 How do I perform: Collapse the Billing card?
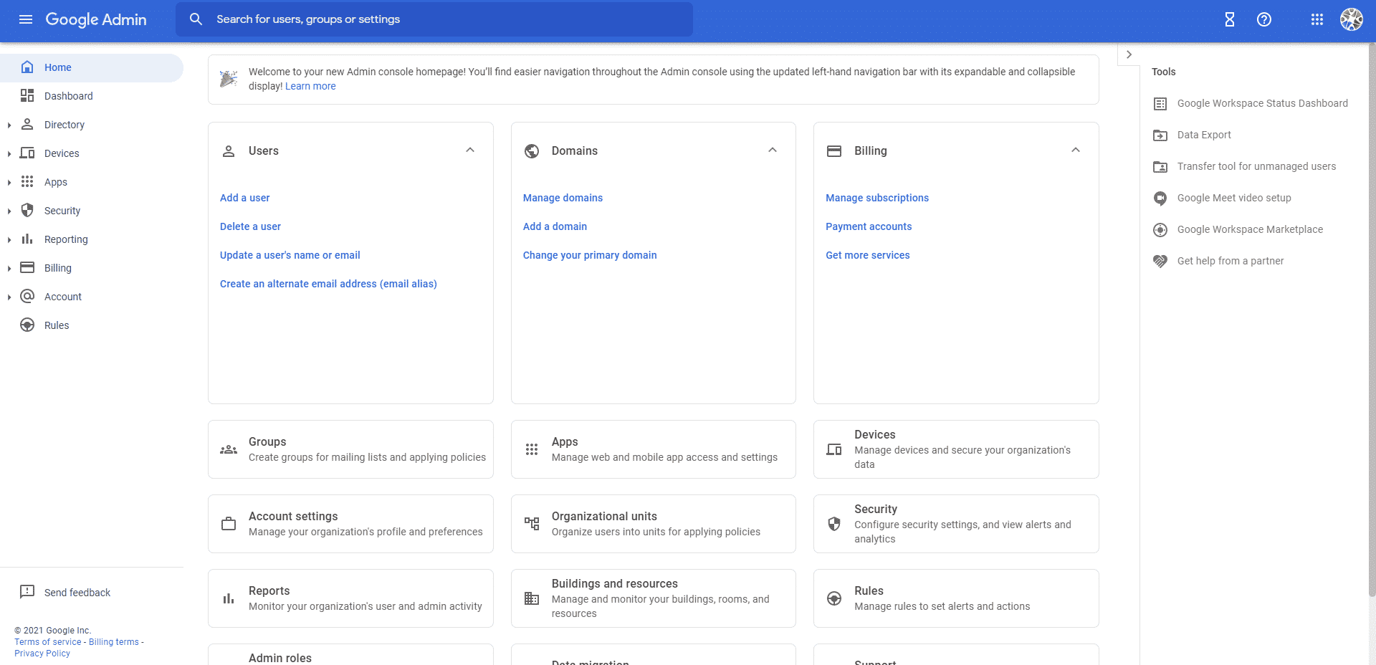coord(1076,150)
